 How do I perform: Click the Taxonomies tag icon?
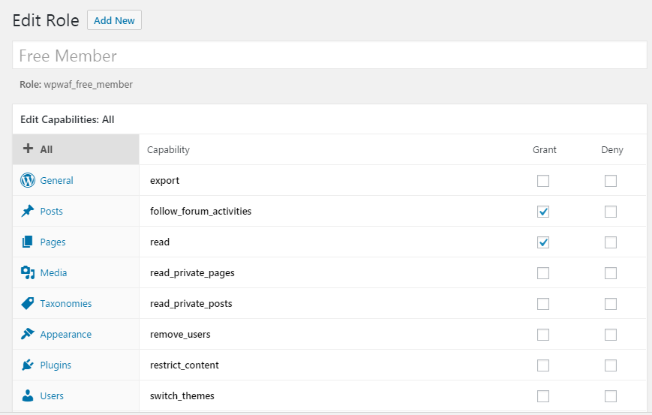click(x=28, y=303)
